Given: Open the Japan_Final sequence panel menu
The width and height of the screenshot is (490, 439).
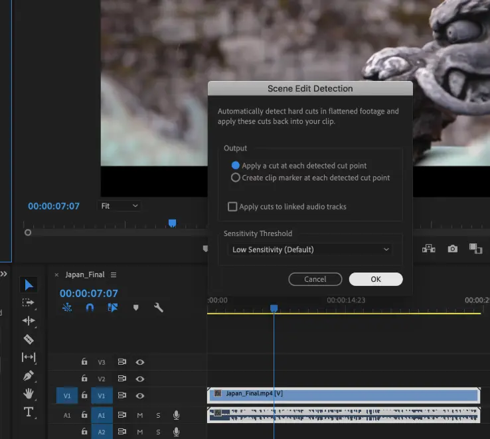Looking at the screenshot, I should pyautogui.click(x=114, y=275).
